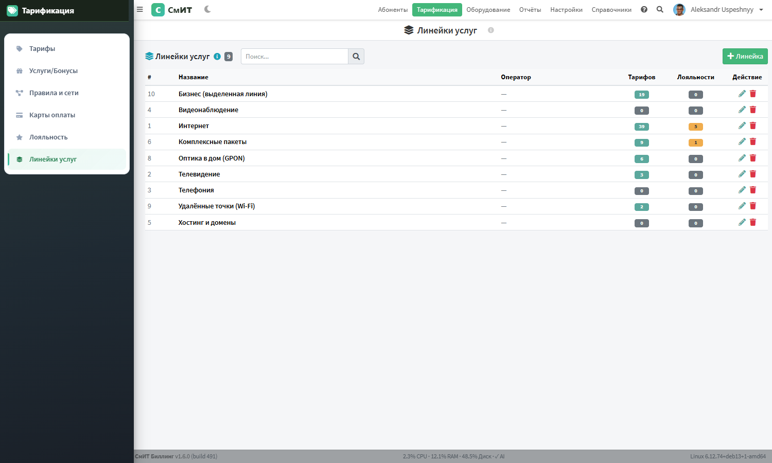Image resolution: width=772 pixels, height=463 pixels.
Task: Edit the Бизнес (выделенная линия) row
Action: (742, 94)
